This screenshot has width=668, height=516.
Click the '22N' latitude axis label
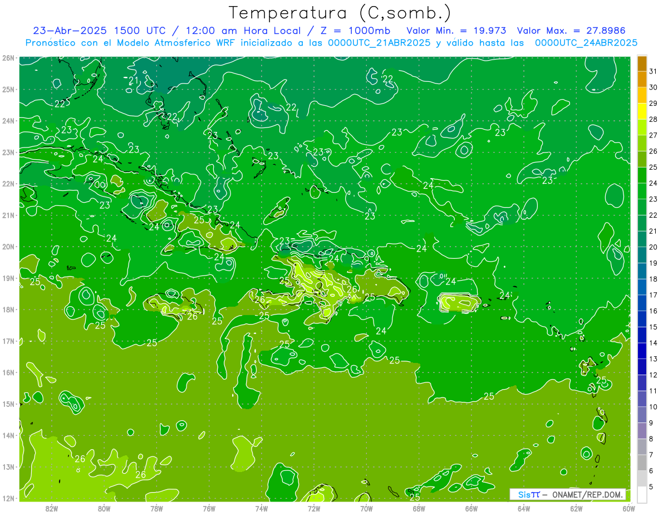(x=8, y=184)
